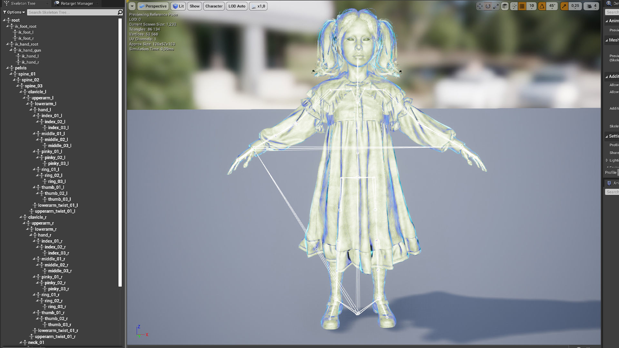Select the hand_r bone

pyautogui.click(x=44, y=235)
